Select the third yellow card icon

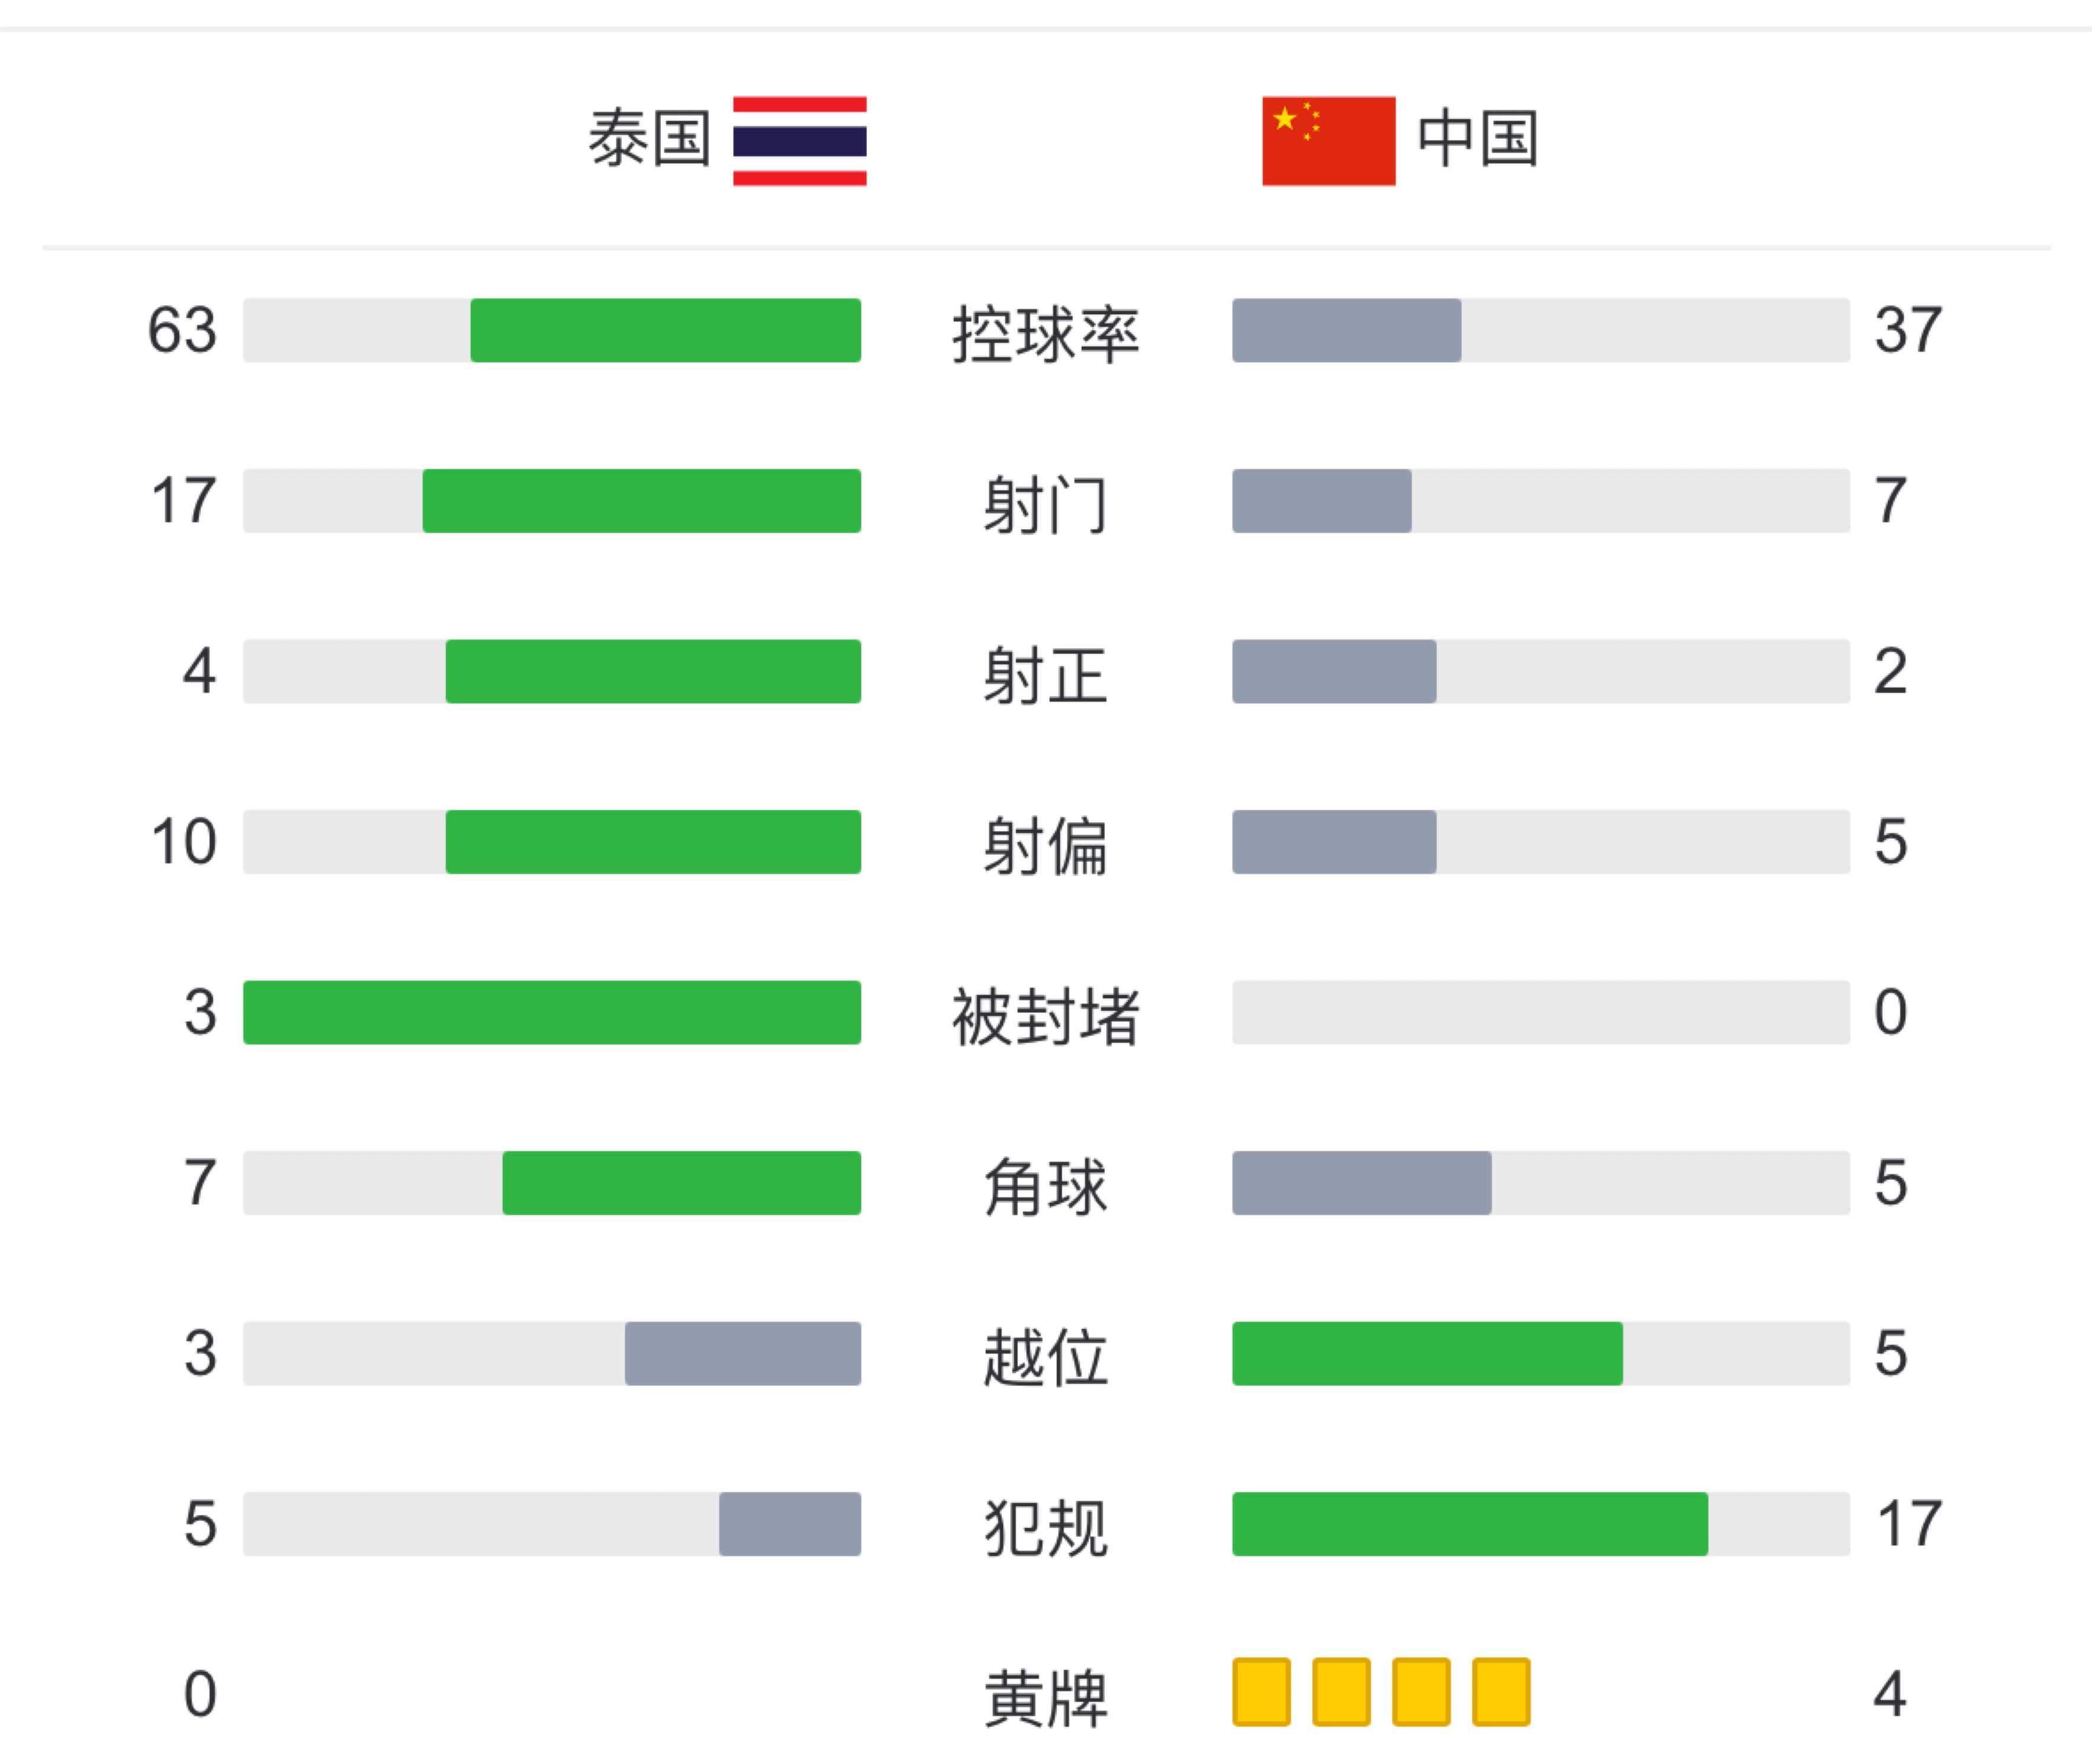click(1421, 1692)
